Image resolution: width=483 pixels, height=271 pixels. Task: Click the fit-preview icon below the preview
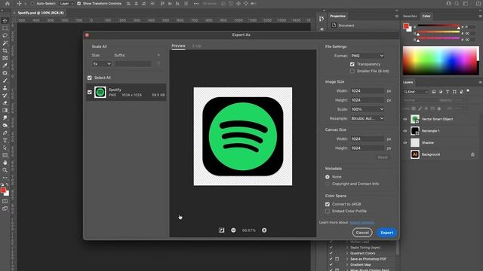pos(221,230)
